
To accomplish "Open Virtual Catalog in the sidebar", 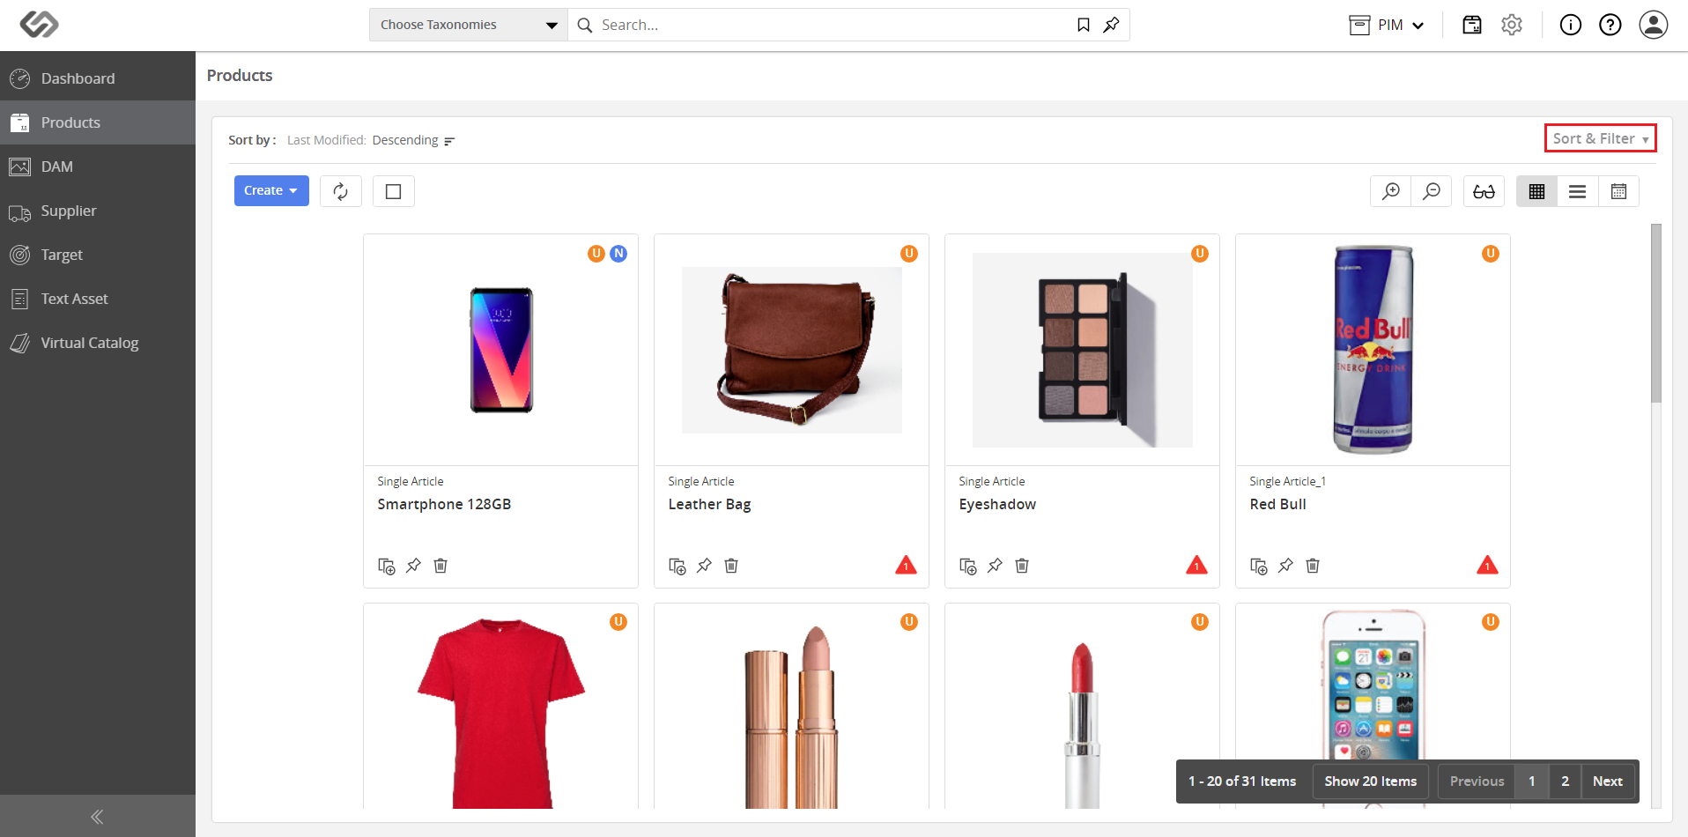I will [x=98, y=343].
